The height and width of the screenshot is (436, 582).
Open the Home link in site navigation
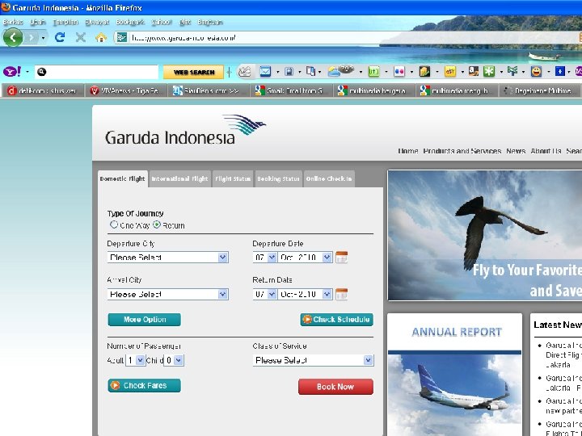[408, 151]
